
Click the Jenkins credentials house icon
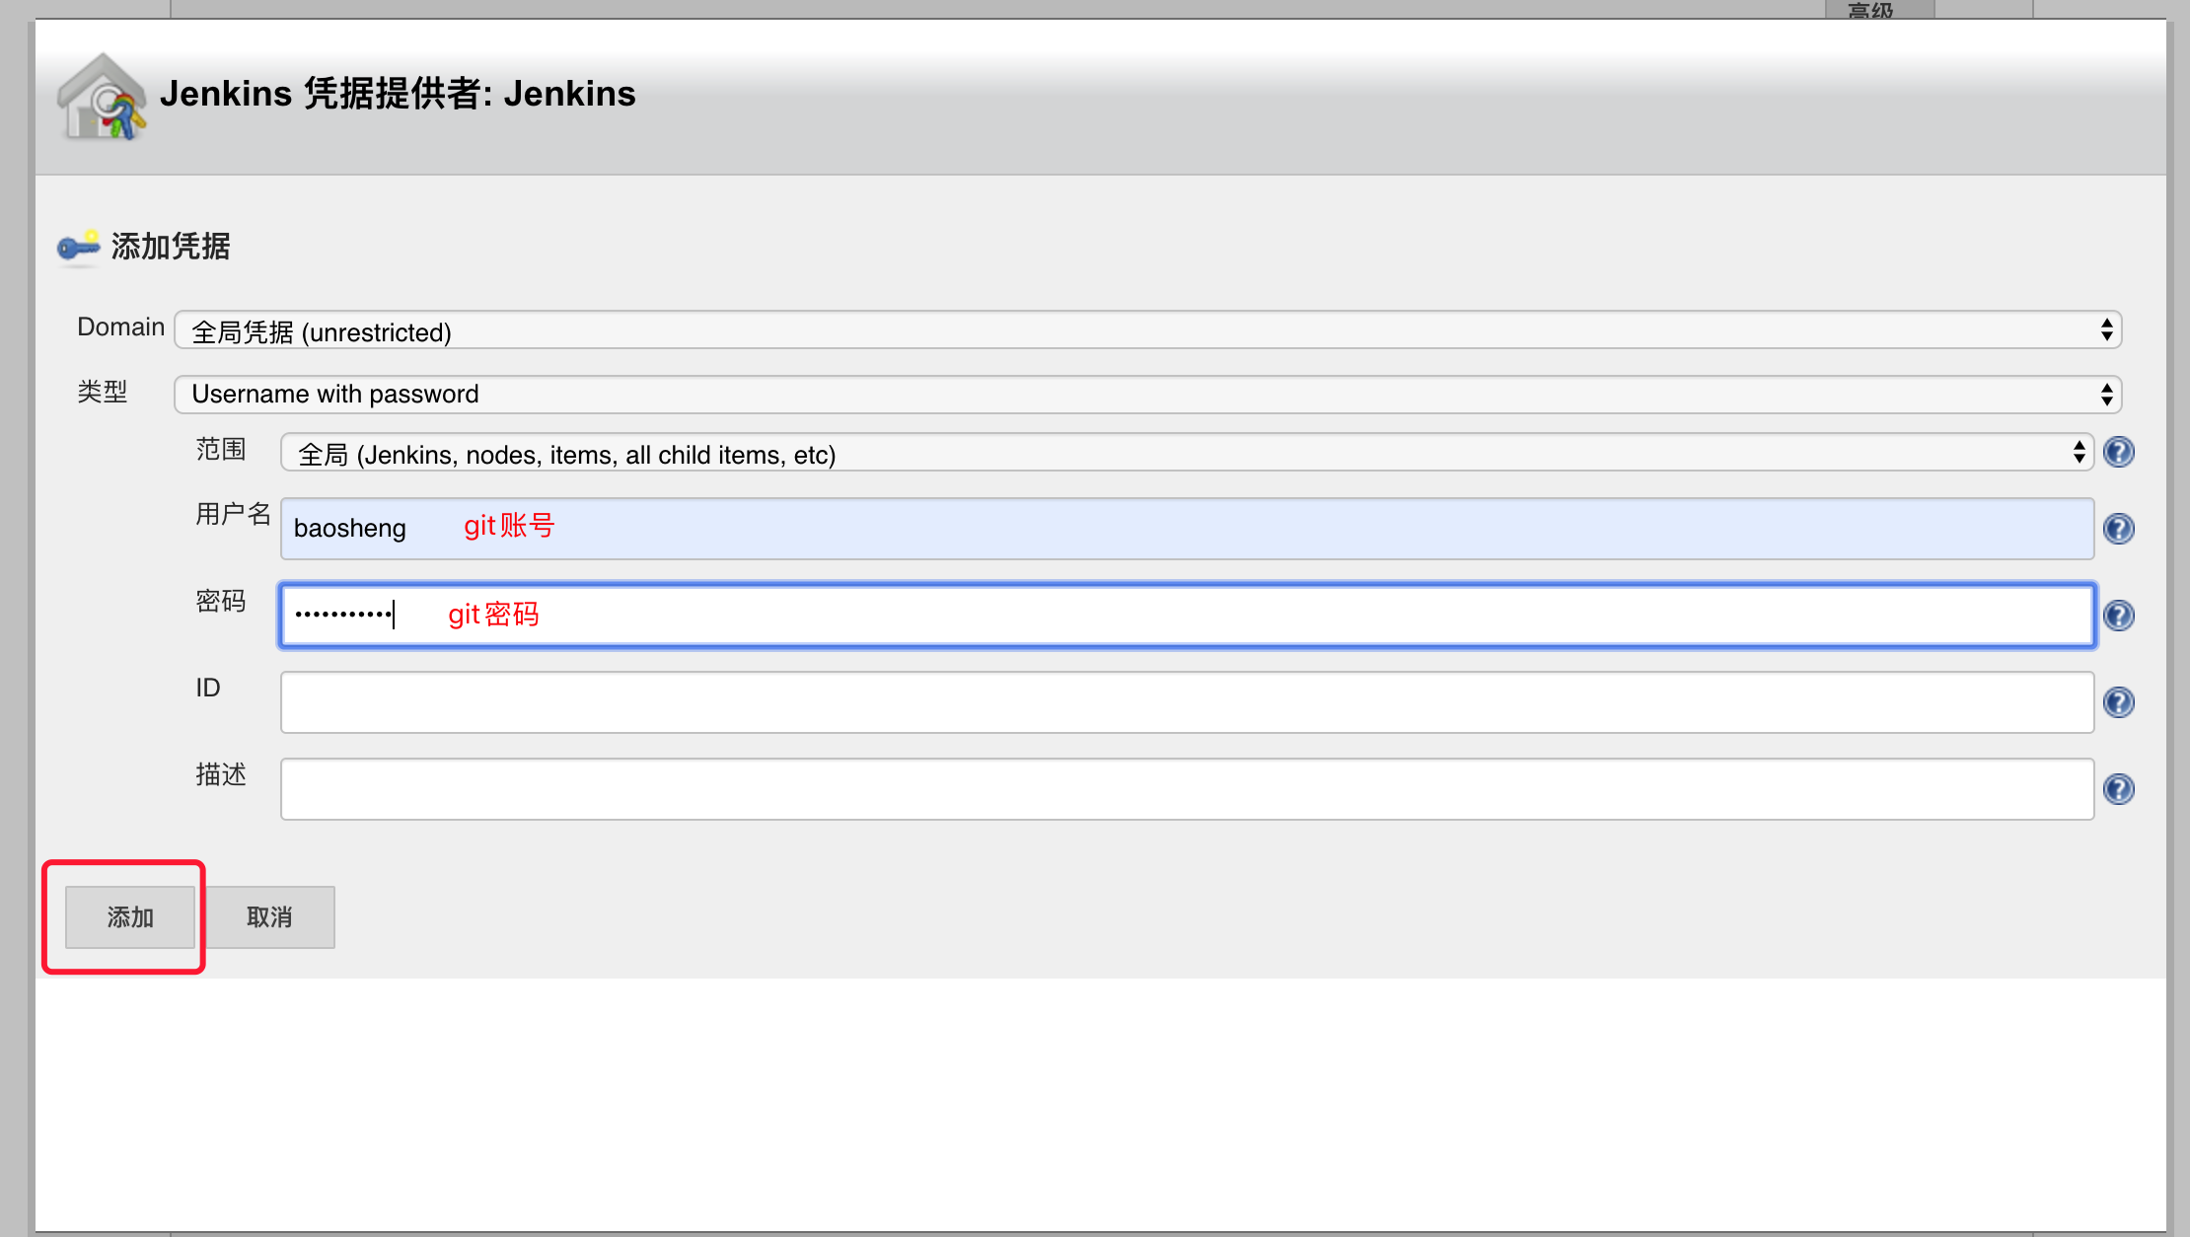[x=102, y=97]
